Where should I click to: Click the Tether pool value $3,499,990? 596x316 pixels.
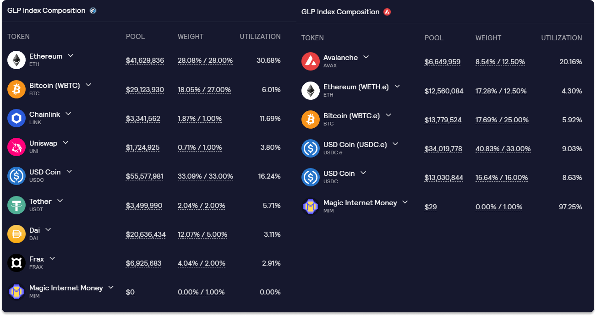click(144, 206)
